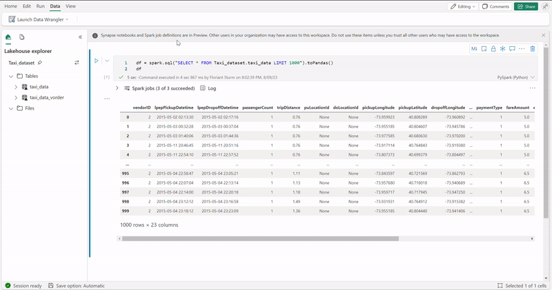552x290 pixels.
Task: Switch to the View tab
Action: tap(70, 6)
